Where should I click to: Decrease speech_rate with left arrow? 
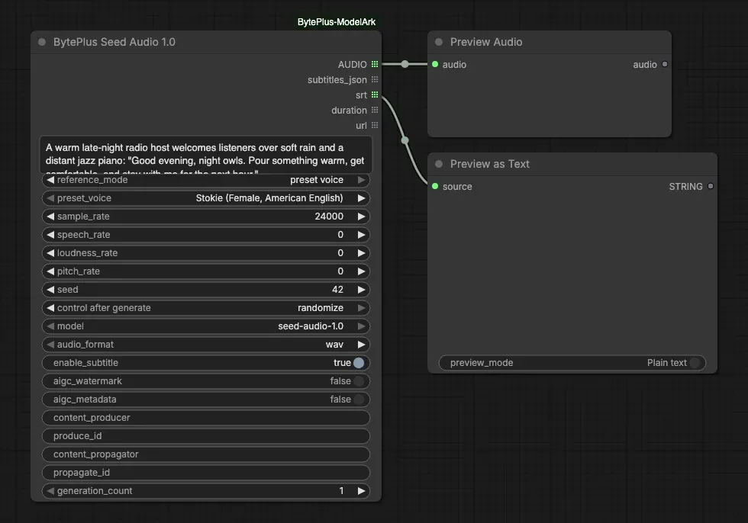tap(50, 235)
